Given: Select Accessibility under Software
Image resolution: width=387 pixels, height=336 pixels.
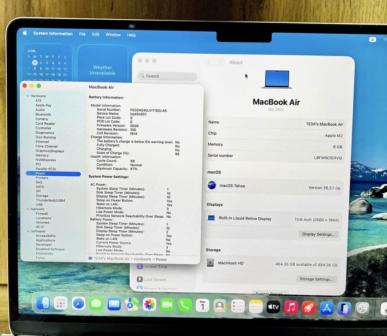Looking at the screenshot, I should (x=46, y=236).
